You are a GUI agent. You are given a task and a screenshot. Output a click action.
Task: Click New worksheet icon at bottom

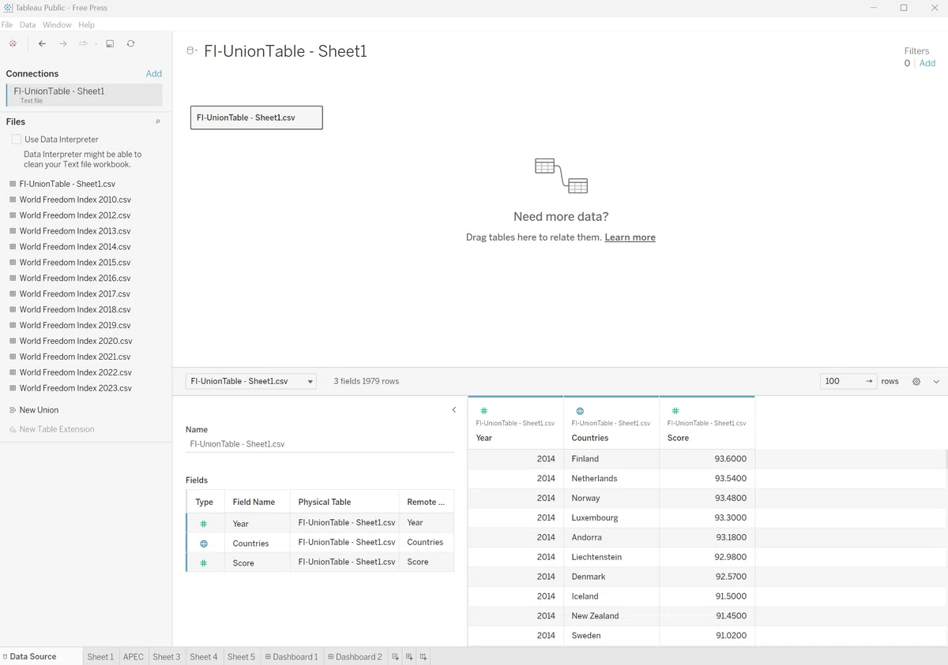(x=395, y=656)
